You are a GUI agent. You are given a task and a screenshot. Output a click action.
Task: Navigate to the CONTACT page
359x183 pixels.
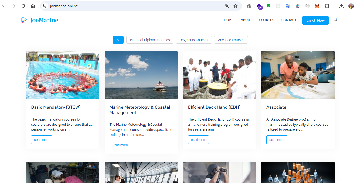(289, 20)
